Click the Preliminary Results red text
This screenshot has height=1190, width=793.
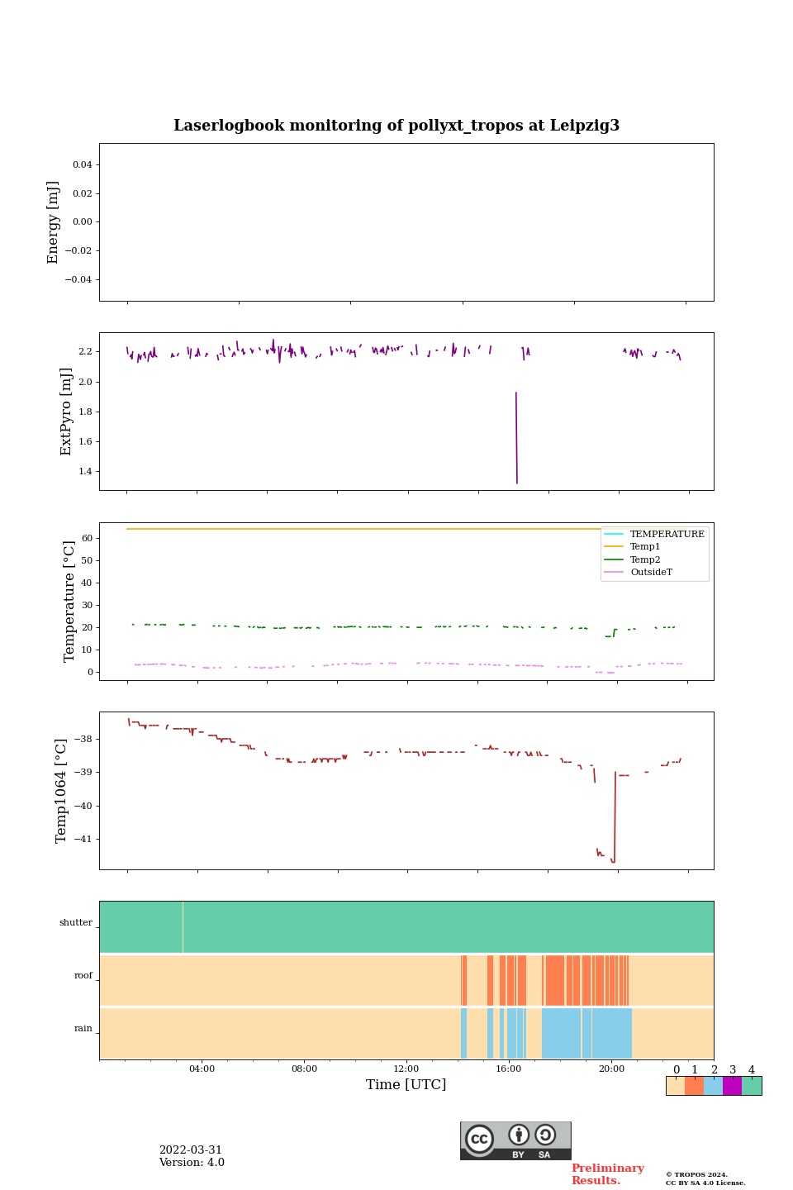click(x=607, y=1174)
